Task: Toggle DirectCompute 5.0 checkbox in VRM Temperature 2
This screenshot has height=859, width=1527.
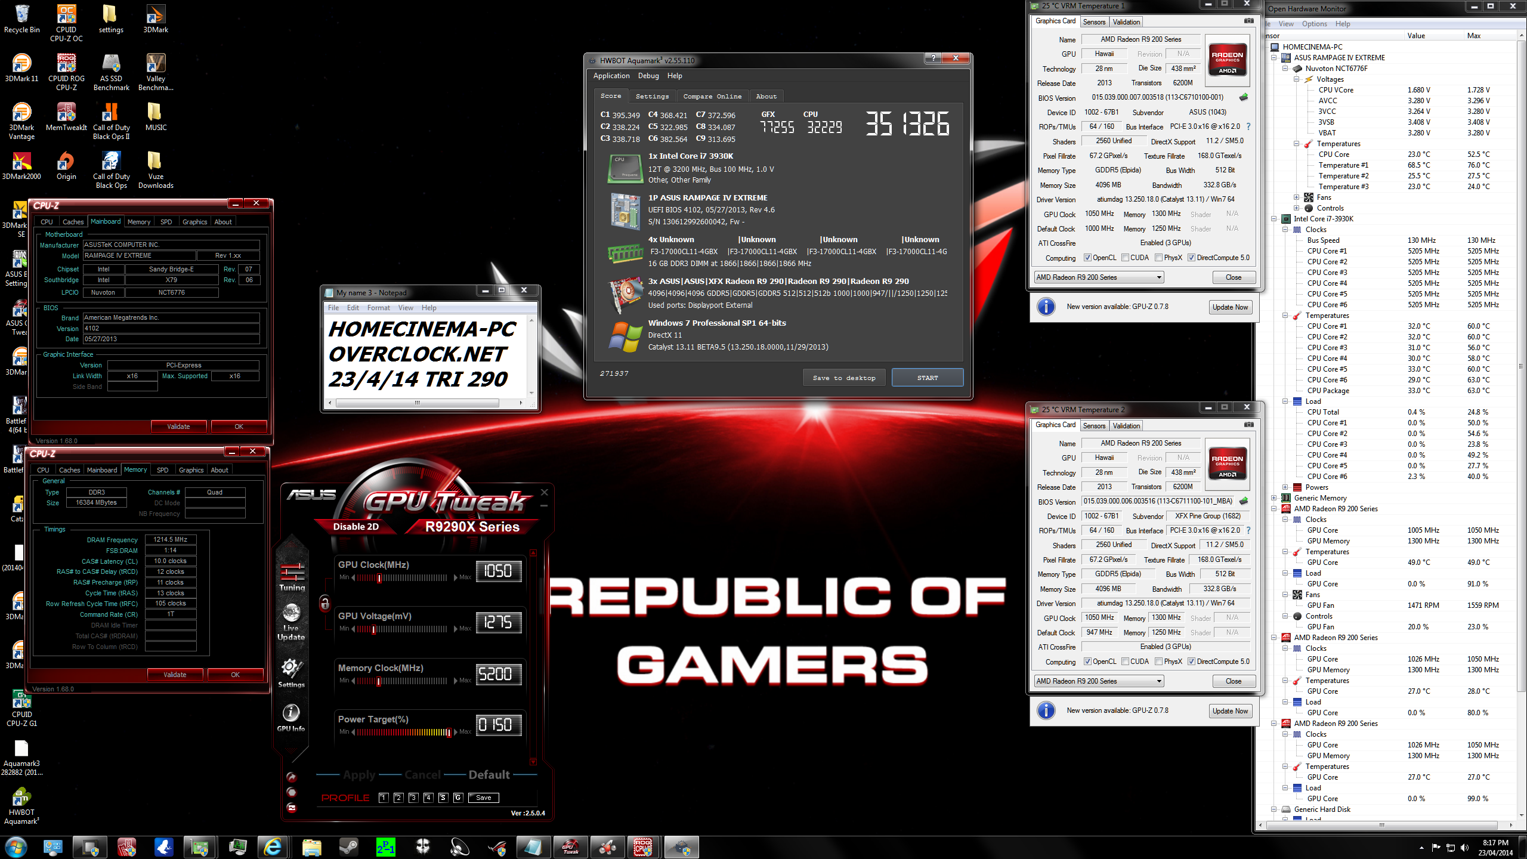Action: click(1191, 662)
